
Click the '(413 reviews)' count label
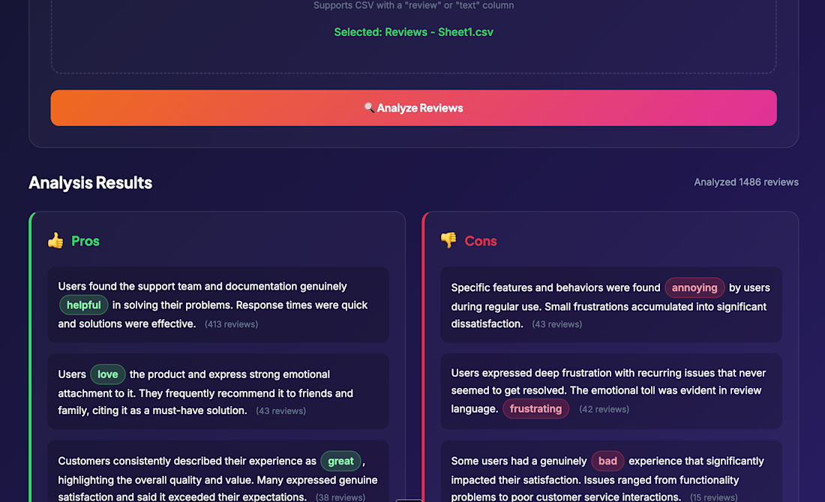tap(231, 324)
